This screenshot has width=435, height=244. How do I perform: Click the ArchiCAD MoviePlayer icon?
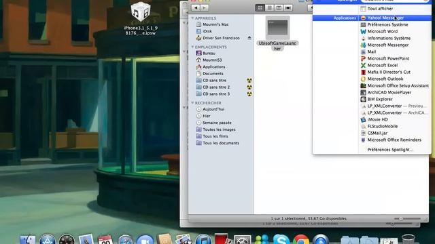(x=363, y=92)
